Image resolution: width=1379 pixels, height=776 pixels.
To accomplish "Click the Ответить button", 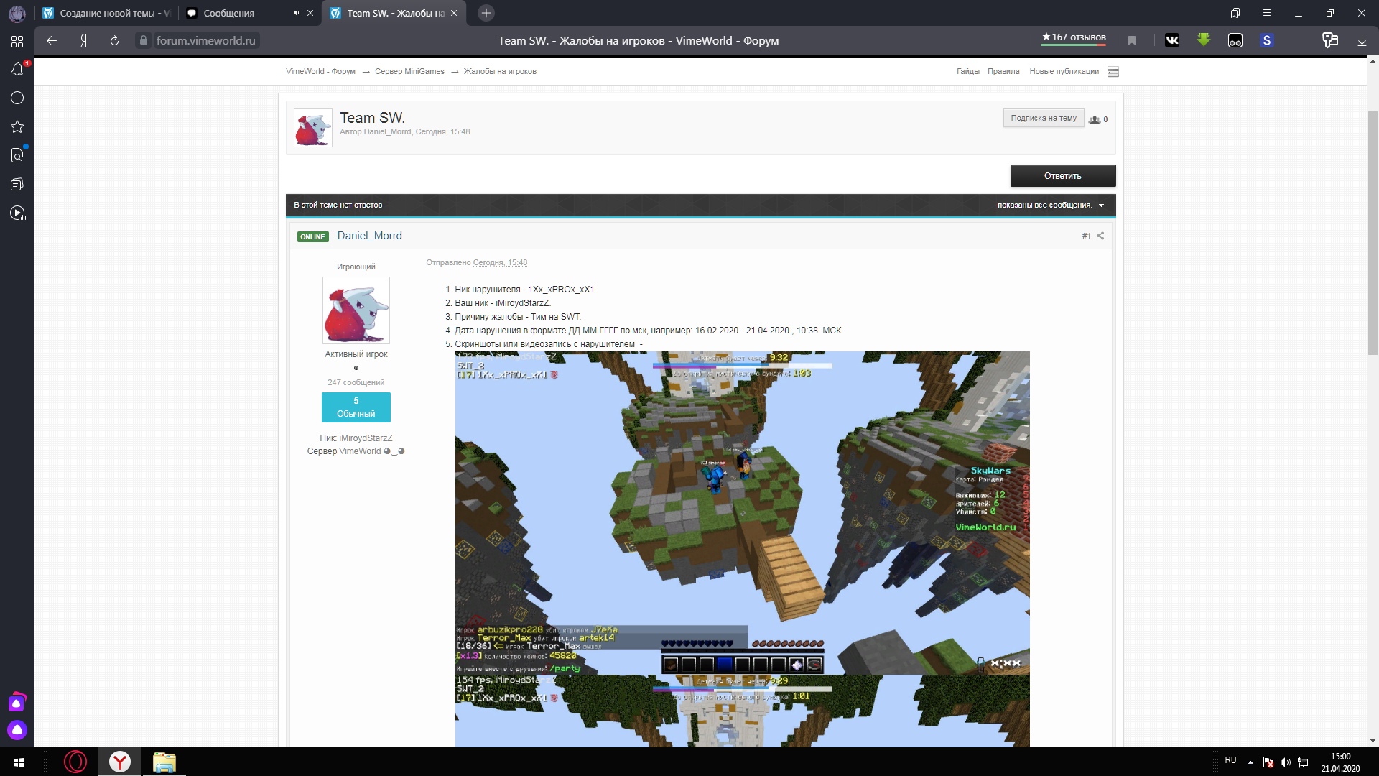I will [x=1063, y=176].
